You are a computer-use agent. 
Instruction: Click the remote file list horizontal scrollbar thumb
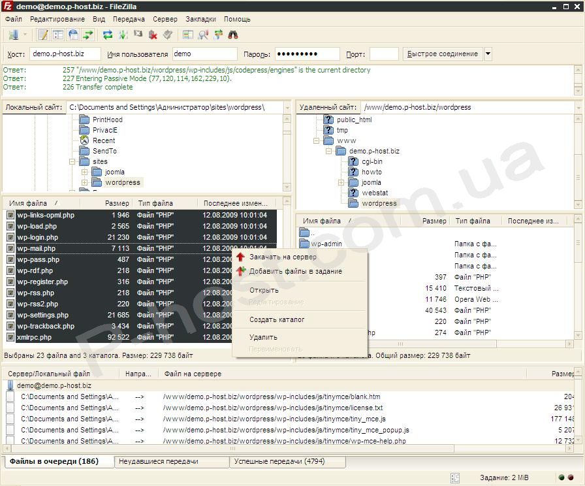400,344
